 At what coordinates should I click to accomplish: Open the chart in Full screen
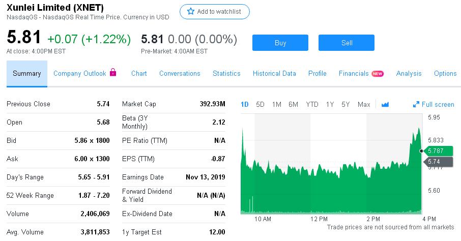(434, 104)
